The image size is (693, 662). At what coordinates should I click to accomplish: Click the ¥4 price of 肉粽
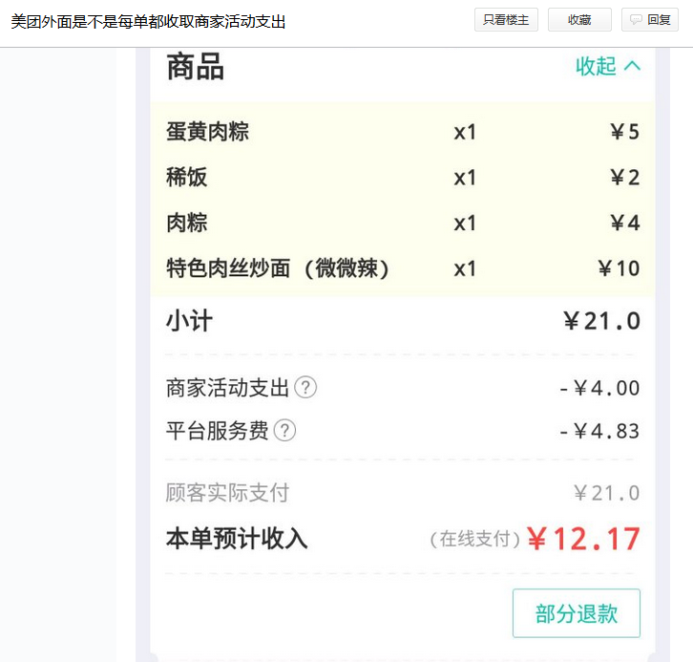click(x=625, y=224)
